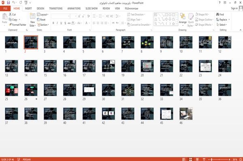
Task: Open the FILE tab
Action: pos(5,8)
